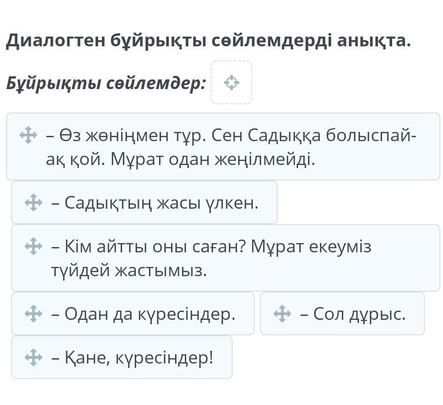Select the 'Кім айтты оны саған?' card

coord(226,258)
